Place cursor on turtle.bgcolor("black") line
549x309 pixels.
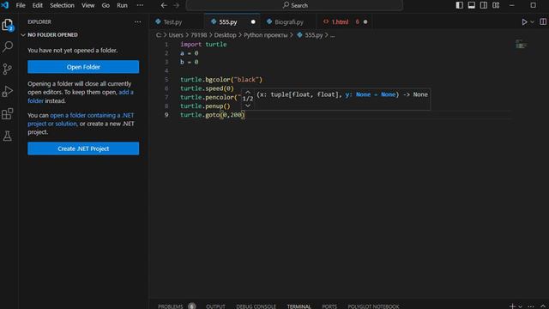click(x=221, y=80)
